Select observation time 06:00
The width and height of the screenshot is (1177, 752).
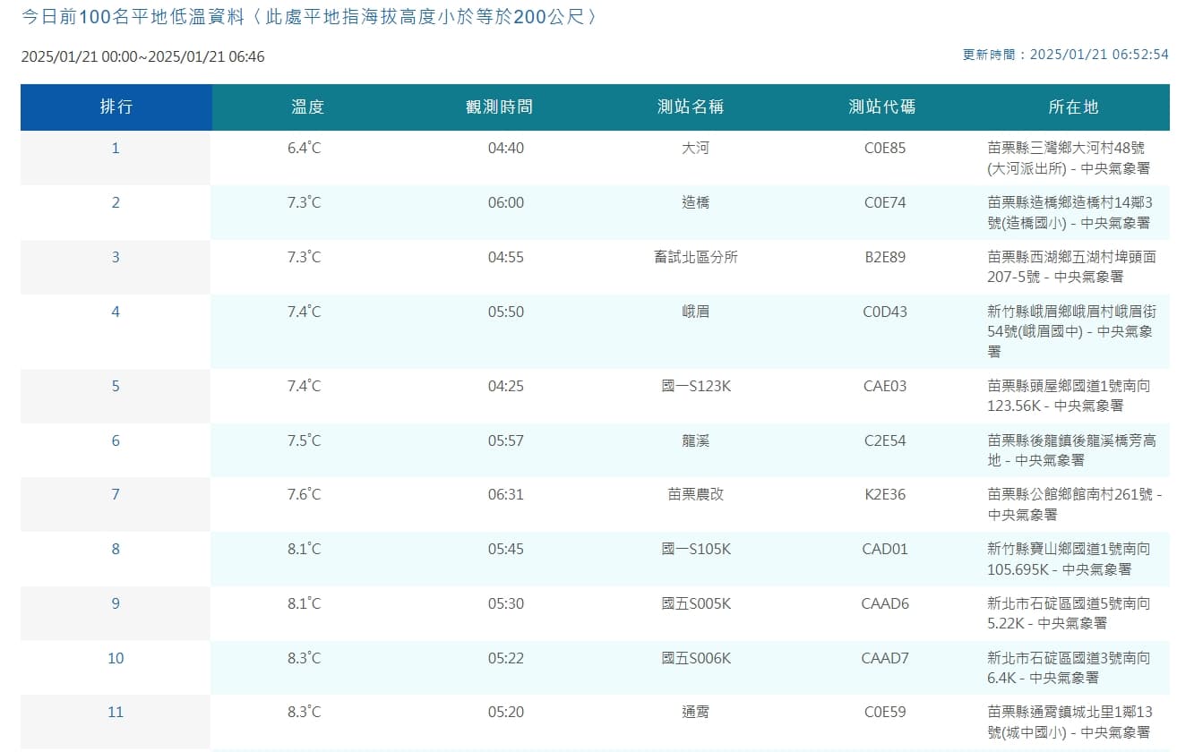click(x=506, y=202)
